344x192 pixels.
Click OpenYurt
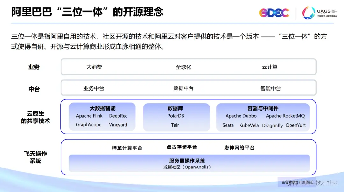click(296, 125)
